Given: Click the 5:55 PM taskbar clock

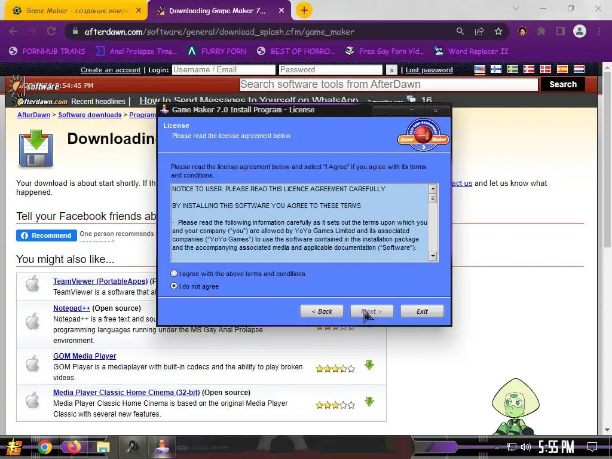Looking at the screenshot, I should point(556,447).
